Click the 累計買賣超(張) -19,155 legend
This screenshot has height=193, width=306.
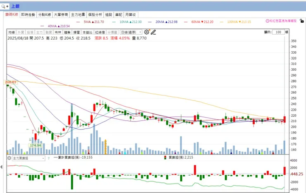click(73, 157)
